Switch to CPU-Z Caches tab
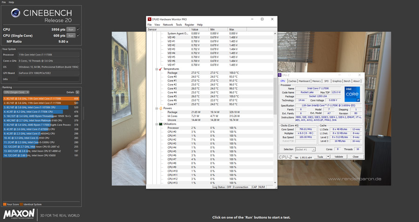The width and height of the screenshot is (419, 222). tap(292, 81)
